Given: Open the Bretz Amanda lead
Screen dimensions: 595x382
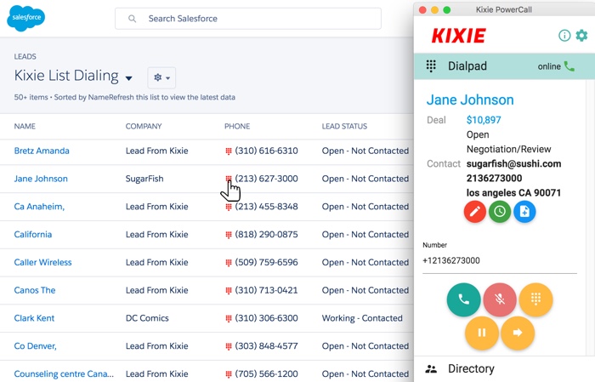Looking at the screenshot, I should pyautogui.click(x=42, y=151).
